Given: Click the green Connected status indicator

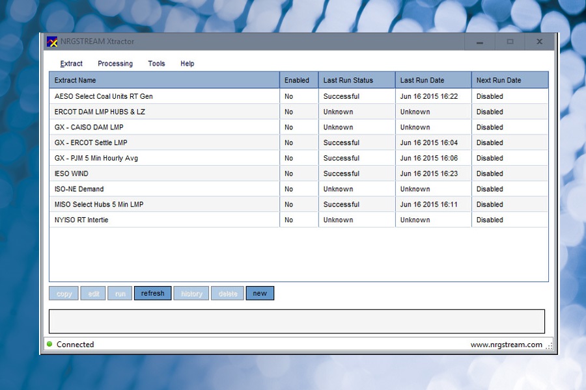Looking at the screenshot, I should tap(49, 344).
